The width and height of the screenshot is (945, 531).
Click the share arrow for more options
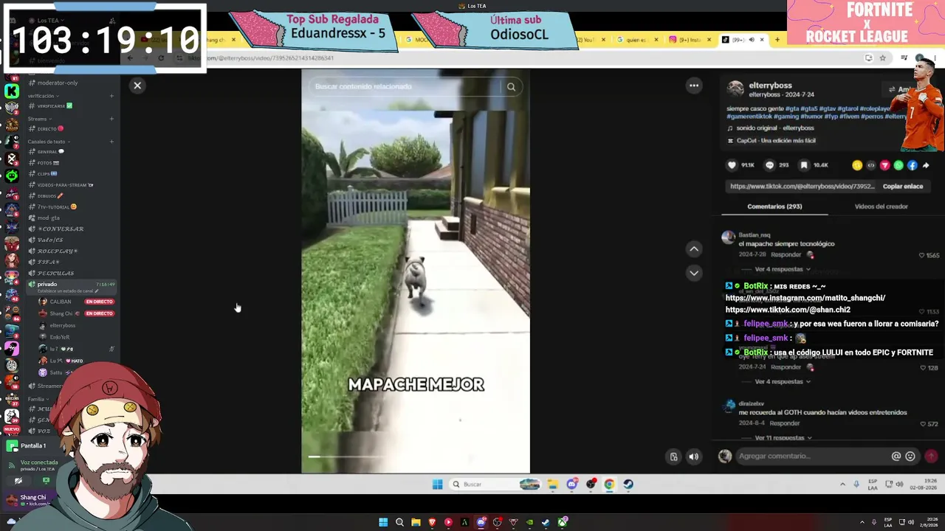[926, 165]
